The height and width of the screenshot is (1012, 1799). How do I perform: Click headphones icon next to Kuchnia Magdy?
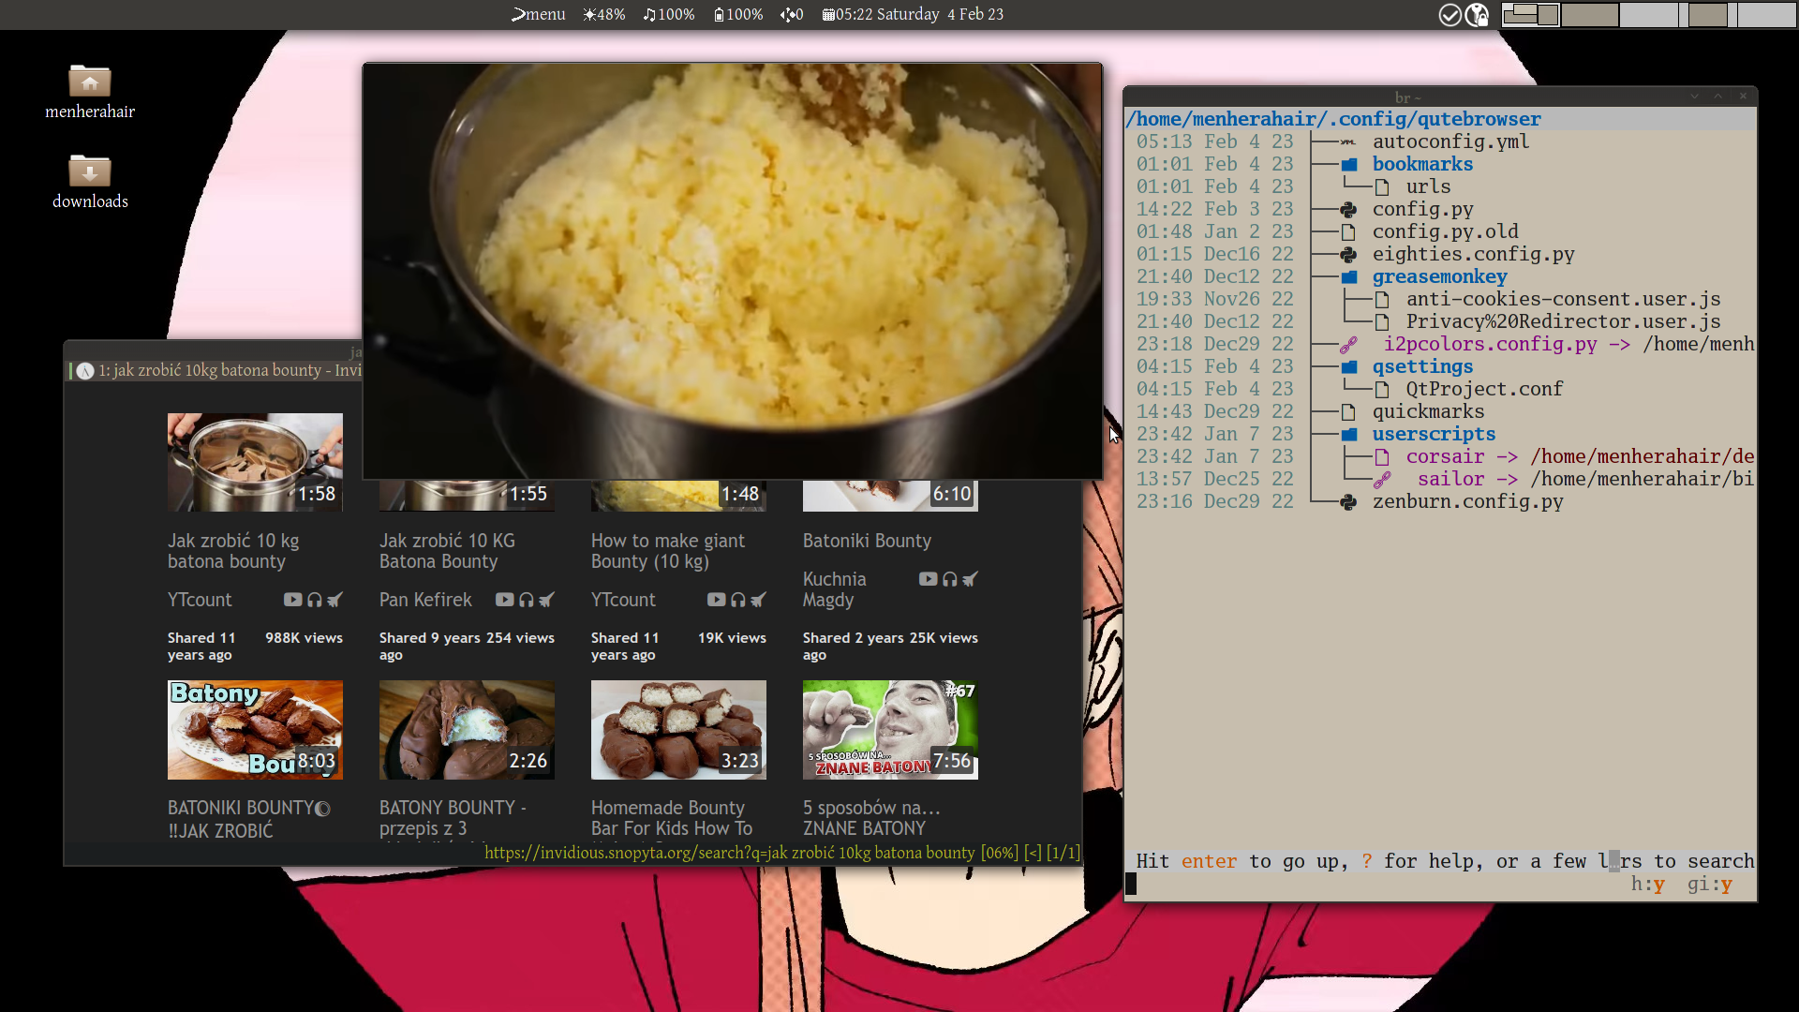(950, 579)
